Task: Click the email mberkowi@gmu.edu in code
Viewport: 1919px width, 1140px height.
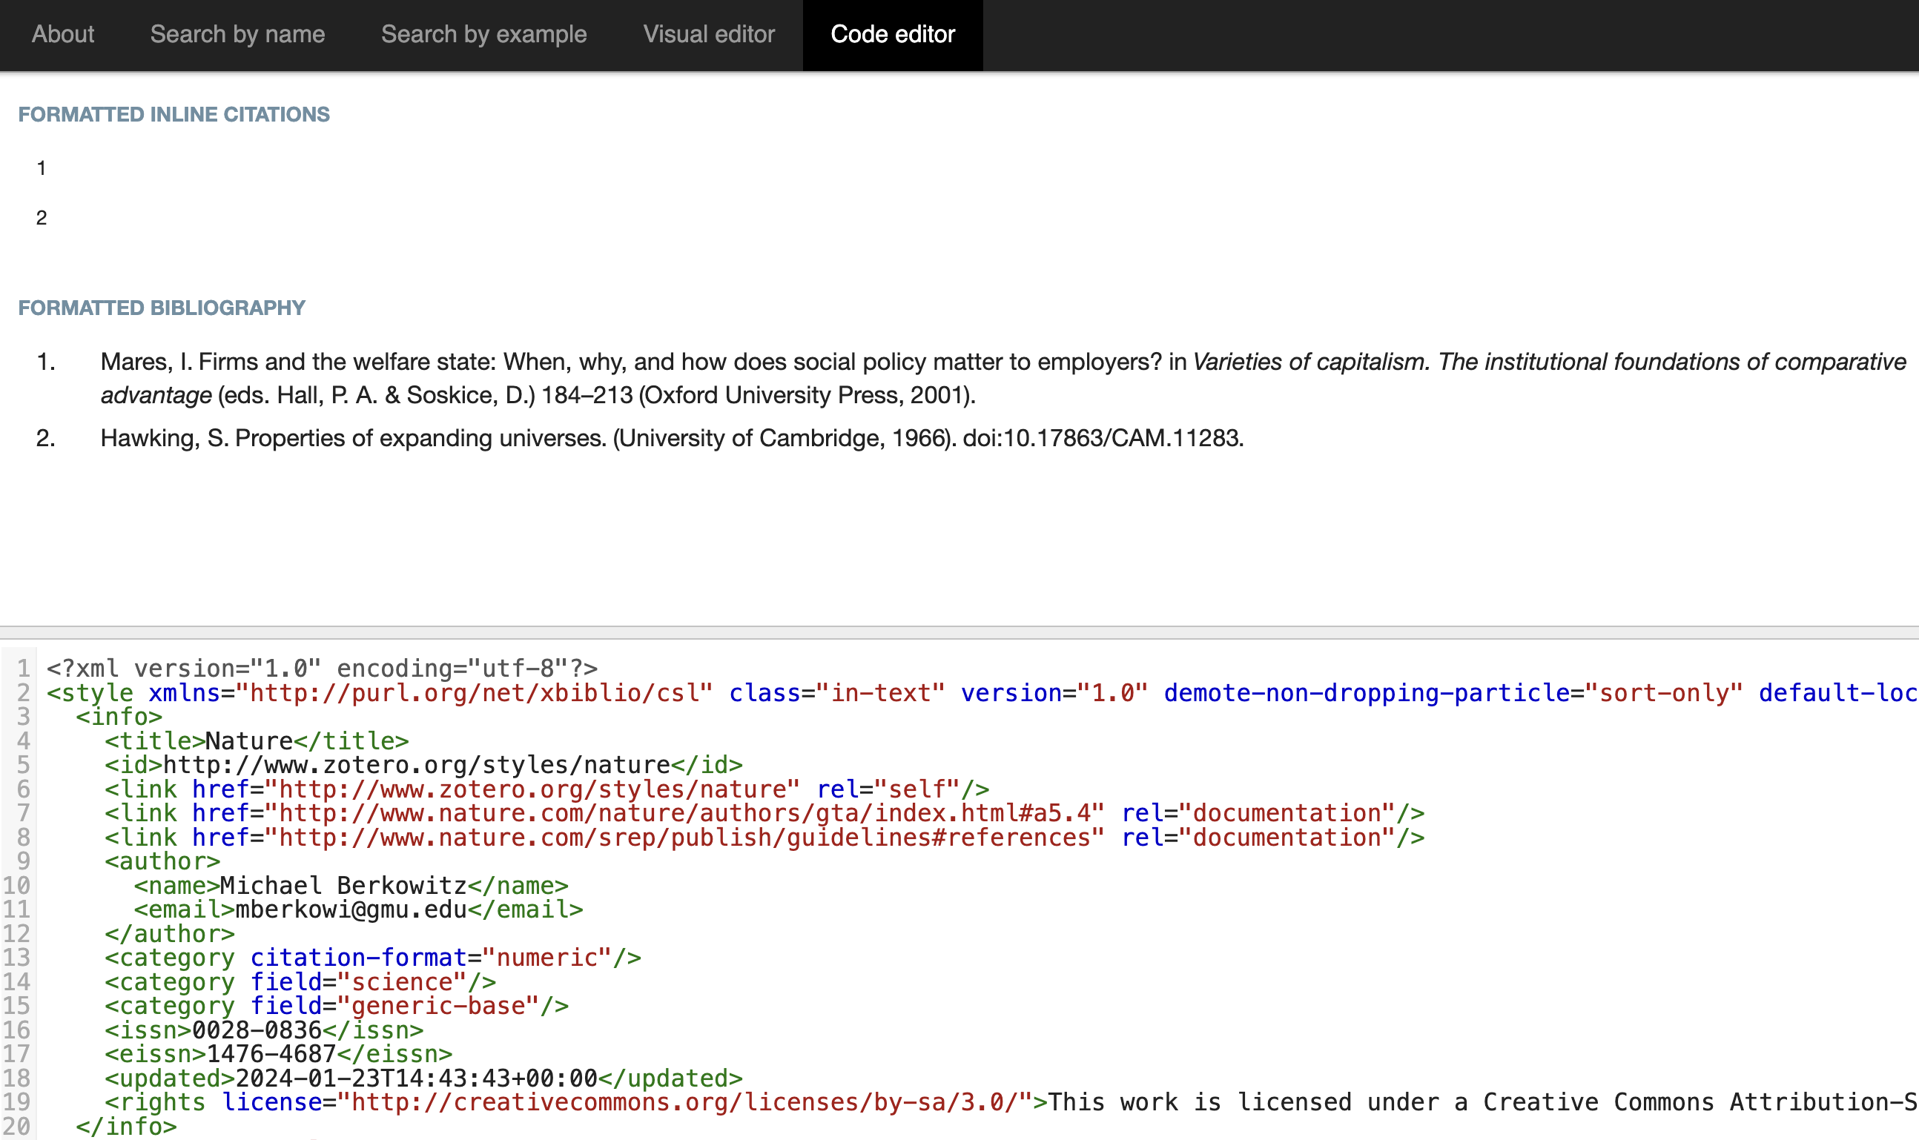Action: point(351,909)
